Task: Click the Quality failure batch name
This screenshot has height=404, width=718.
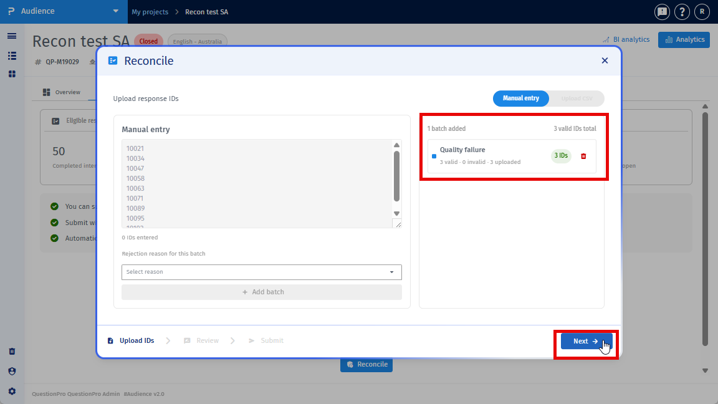Action: coord(462,150)
